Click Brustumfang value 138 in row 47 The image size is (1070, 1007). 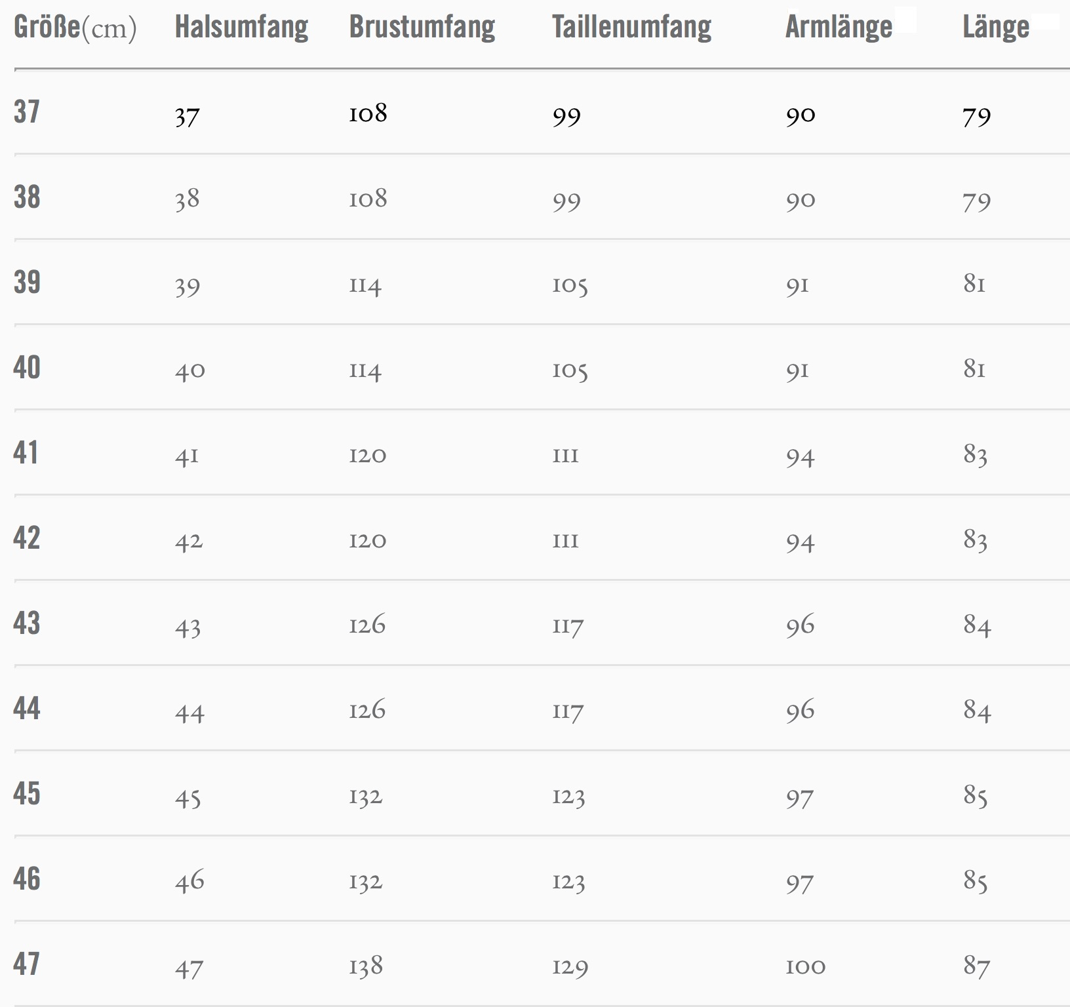[x=366, y=966]
